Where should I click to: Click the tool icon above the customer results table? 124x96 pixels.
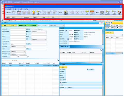pyautogui.click(x=58, y=60)
